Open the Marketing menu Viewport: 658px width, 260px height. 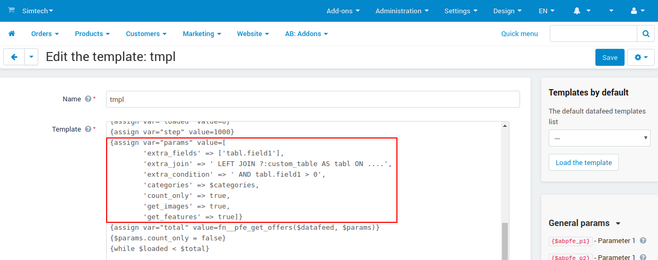202,33
